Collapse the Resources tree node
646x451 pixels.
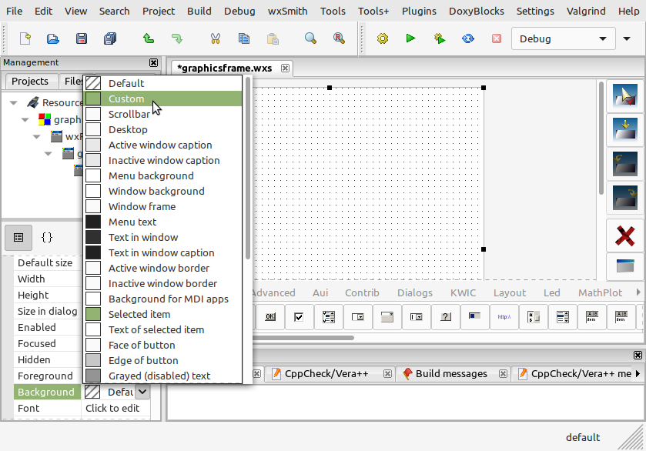coord(14,102)
